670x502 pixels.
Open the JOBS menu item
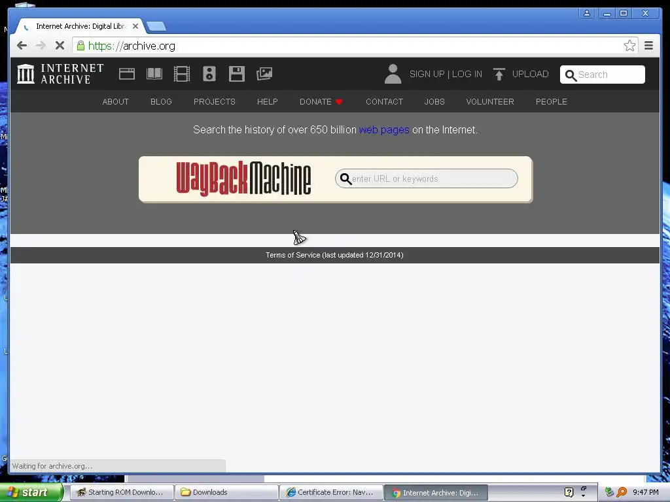[434, 101]
